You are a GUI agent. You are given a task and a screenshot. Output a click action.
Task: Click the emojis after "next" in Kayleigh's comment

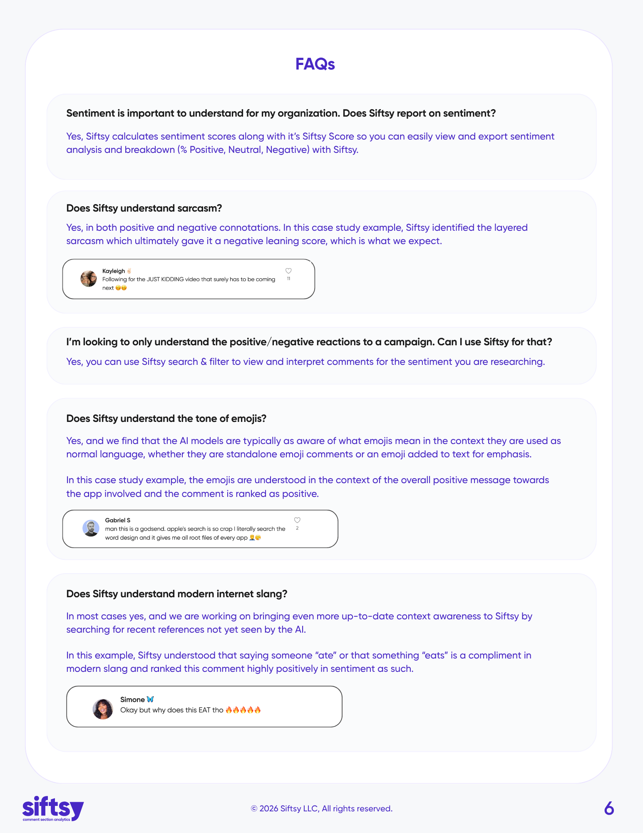point(121,288)
